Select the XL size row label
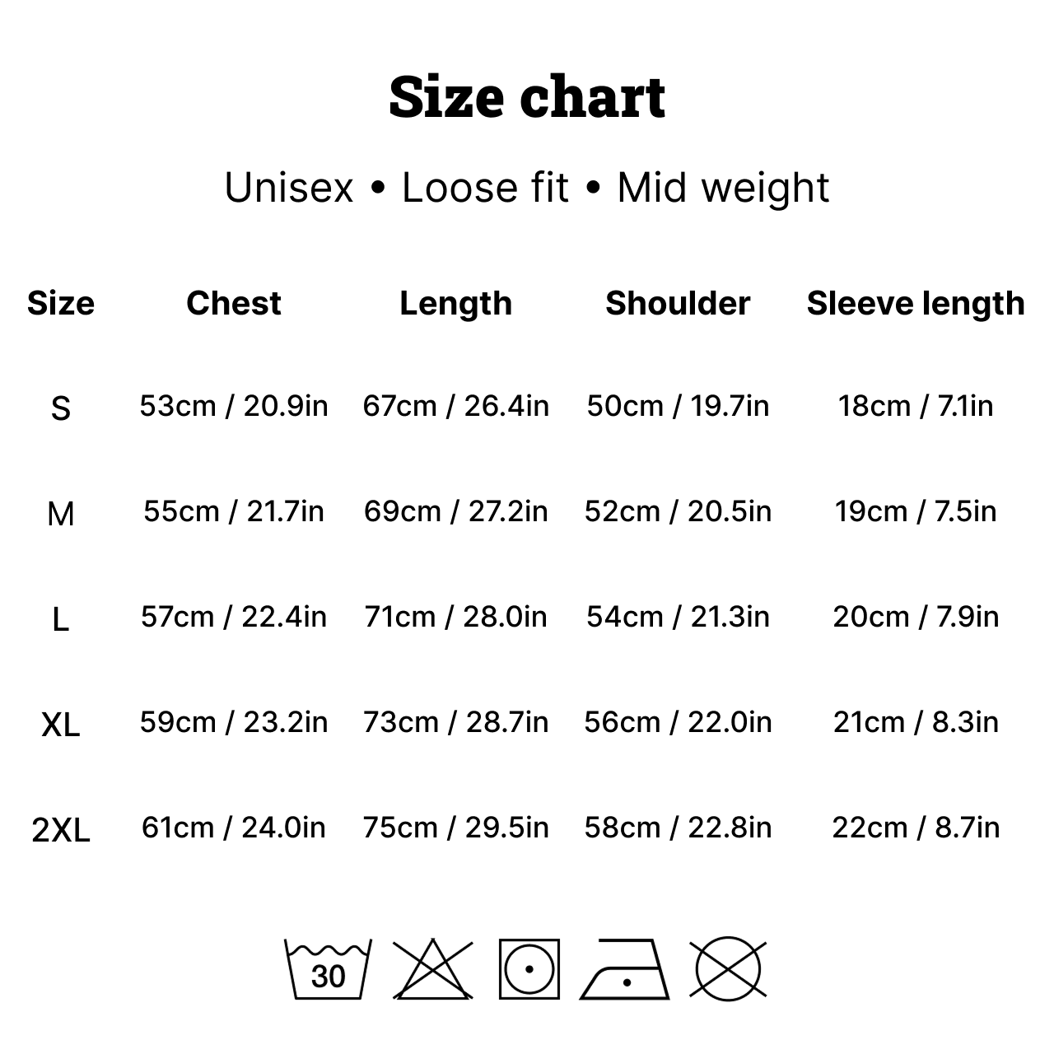The width and height of the screenshot is (1054, 1054). pos(61,725)
